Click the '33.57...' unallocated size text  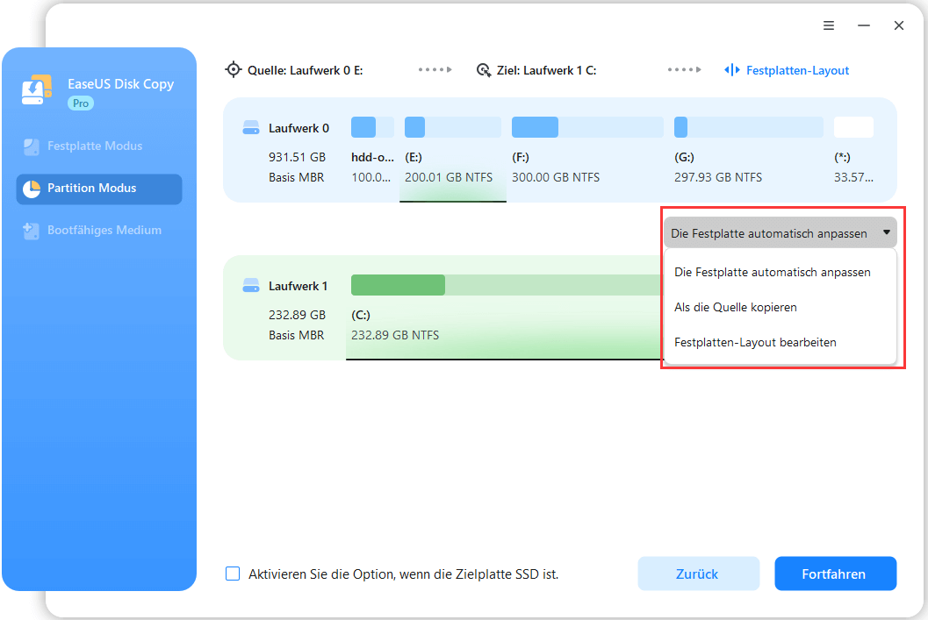[x=853, y=177]
